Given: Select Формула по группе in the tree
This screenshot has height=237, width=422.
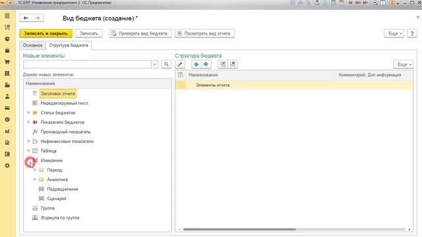Looking at the screenshot, I should pos(60,218).
